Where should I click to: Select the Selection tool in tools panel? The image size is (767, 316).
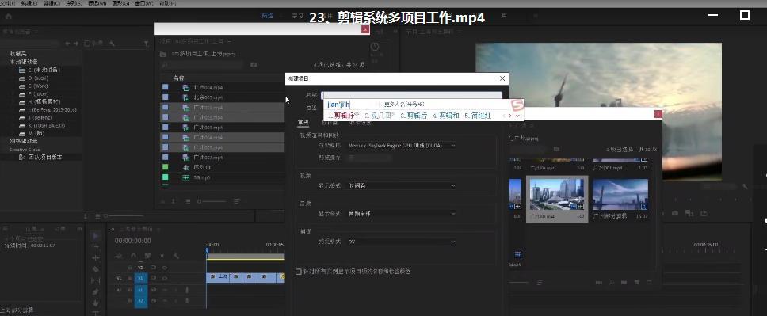[x=96, y=236]
